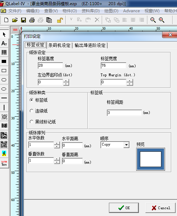The image size is (177, 216).
Task: Increase the 水平张数 spinner value
Action: (x=57, y=144)
